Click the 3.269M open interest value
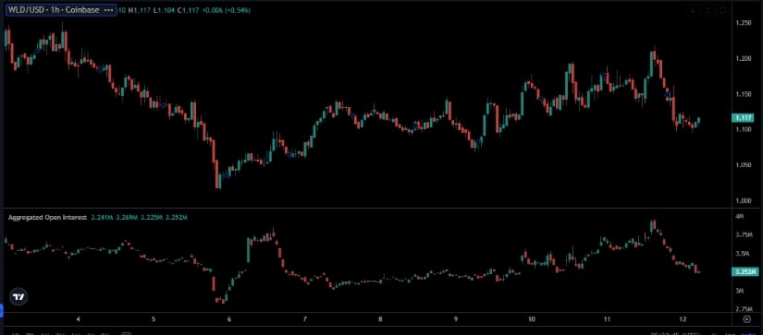The width and height of the screenshot is (763, 335). pos(126,218)
